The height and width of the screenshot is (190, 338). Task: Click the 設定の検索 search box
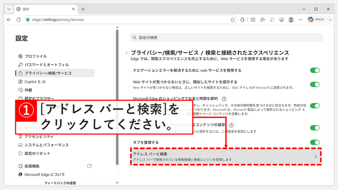click(226, 38)
